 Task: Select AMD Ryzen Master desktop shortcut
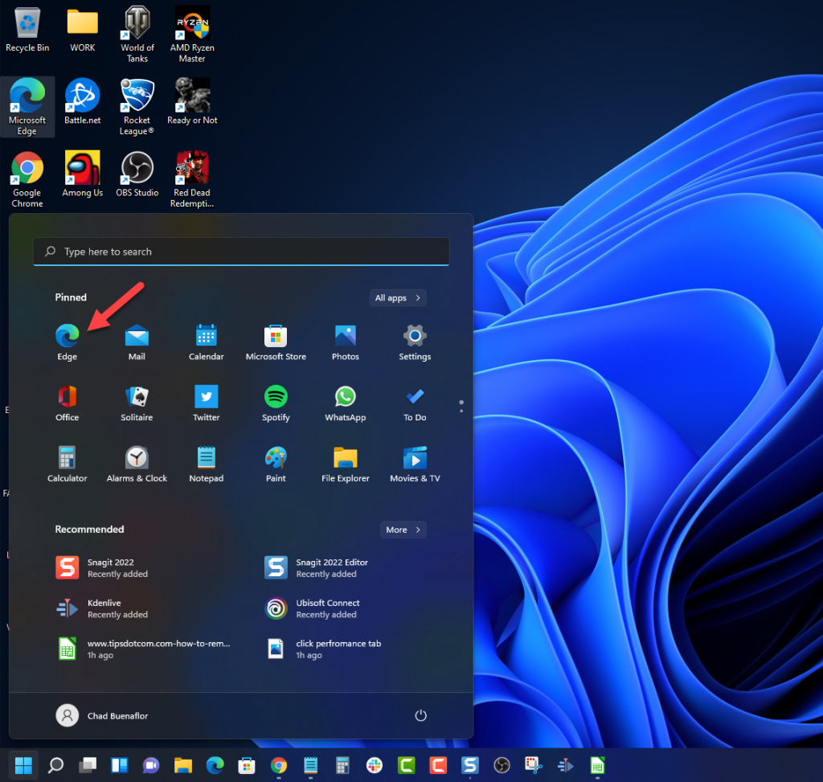tap(192, 35)
